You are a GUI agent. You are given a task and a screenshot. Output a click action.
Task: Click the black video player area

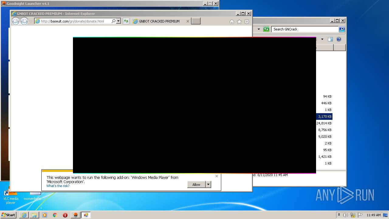[x=194, y=105]
